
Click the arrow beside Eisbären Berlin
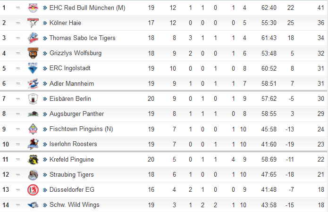[45, 99]
